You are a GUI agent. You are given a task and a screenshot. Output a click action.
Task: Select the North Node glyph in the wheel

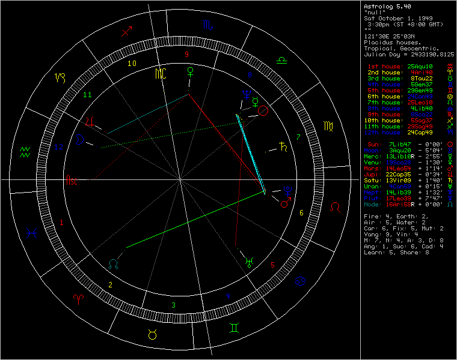pos(113,263)
